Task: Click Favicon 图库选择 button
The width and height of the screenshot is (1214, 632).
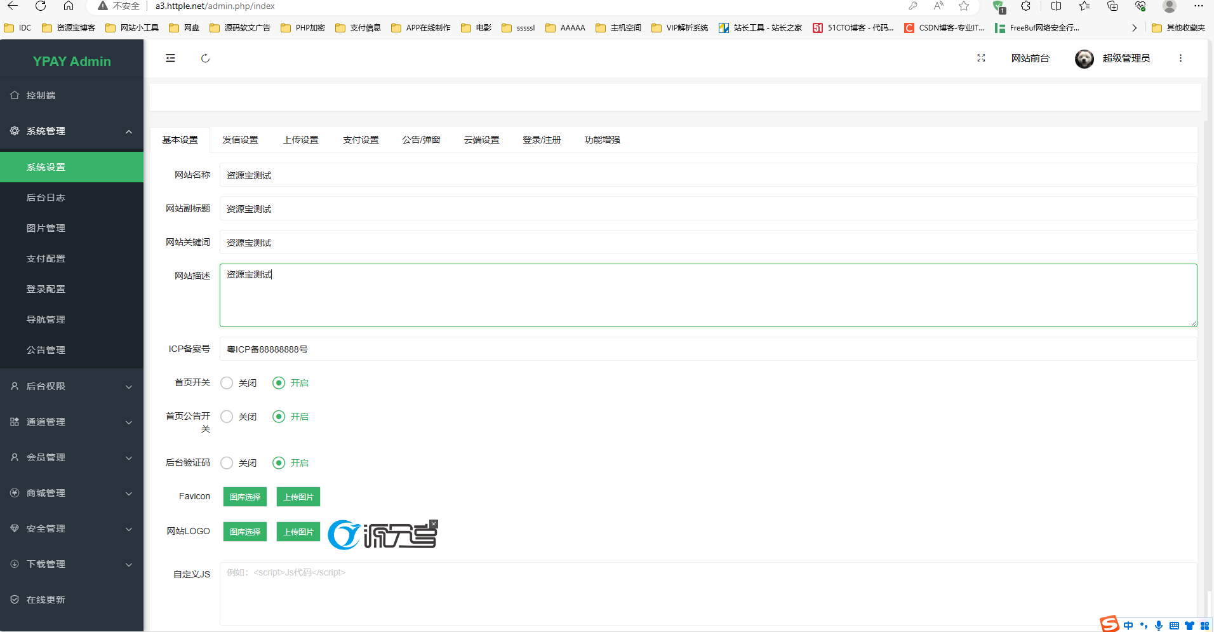Action: [x=245, y=497]
